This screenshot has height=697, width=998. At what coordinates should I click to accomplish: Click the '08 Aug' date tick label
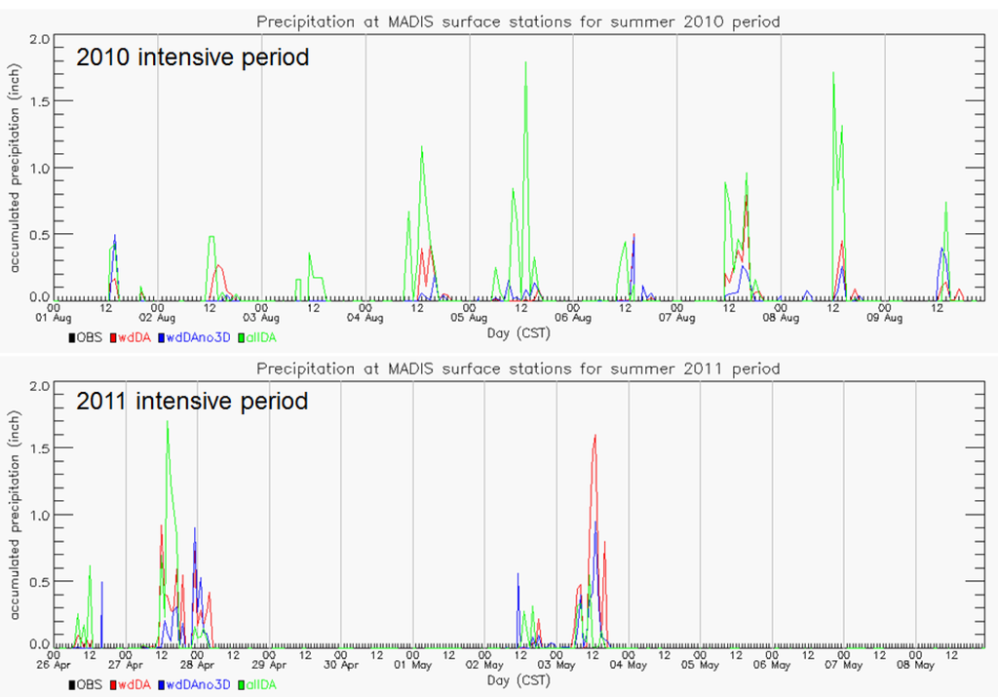coord(781,318)
